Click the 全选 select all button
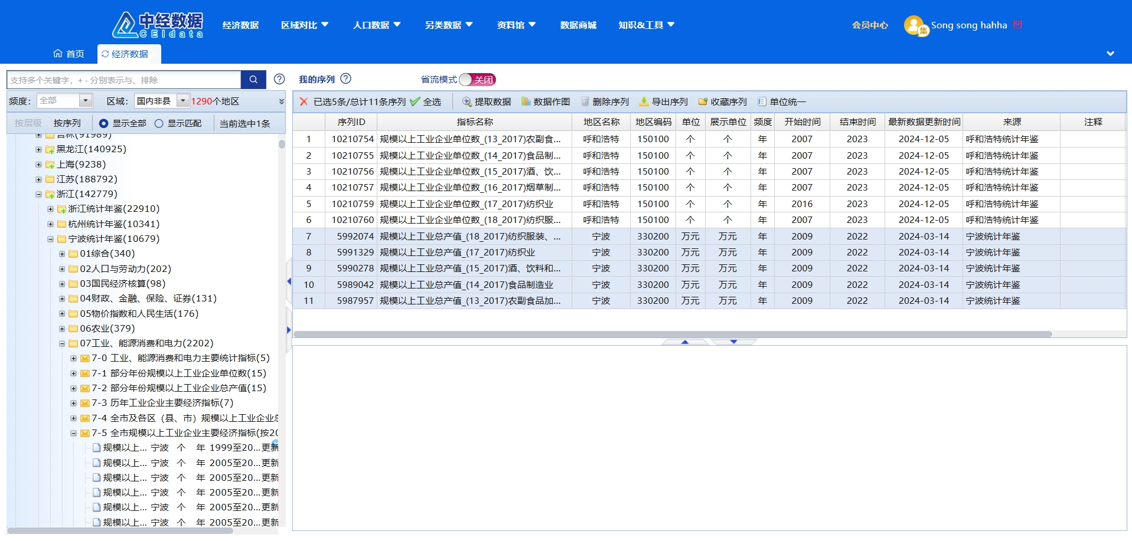The image size is (1132, 541). coord(426,102)
